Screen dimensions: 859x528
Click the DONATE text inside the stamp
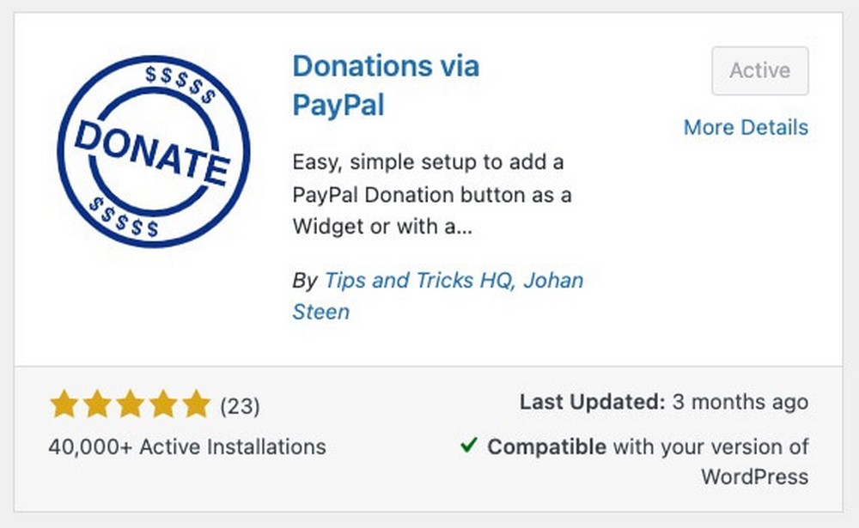pos(151,150)
